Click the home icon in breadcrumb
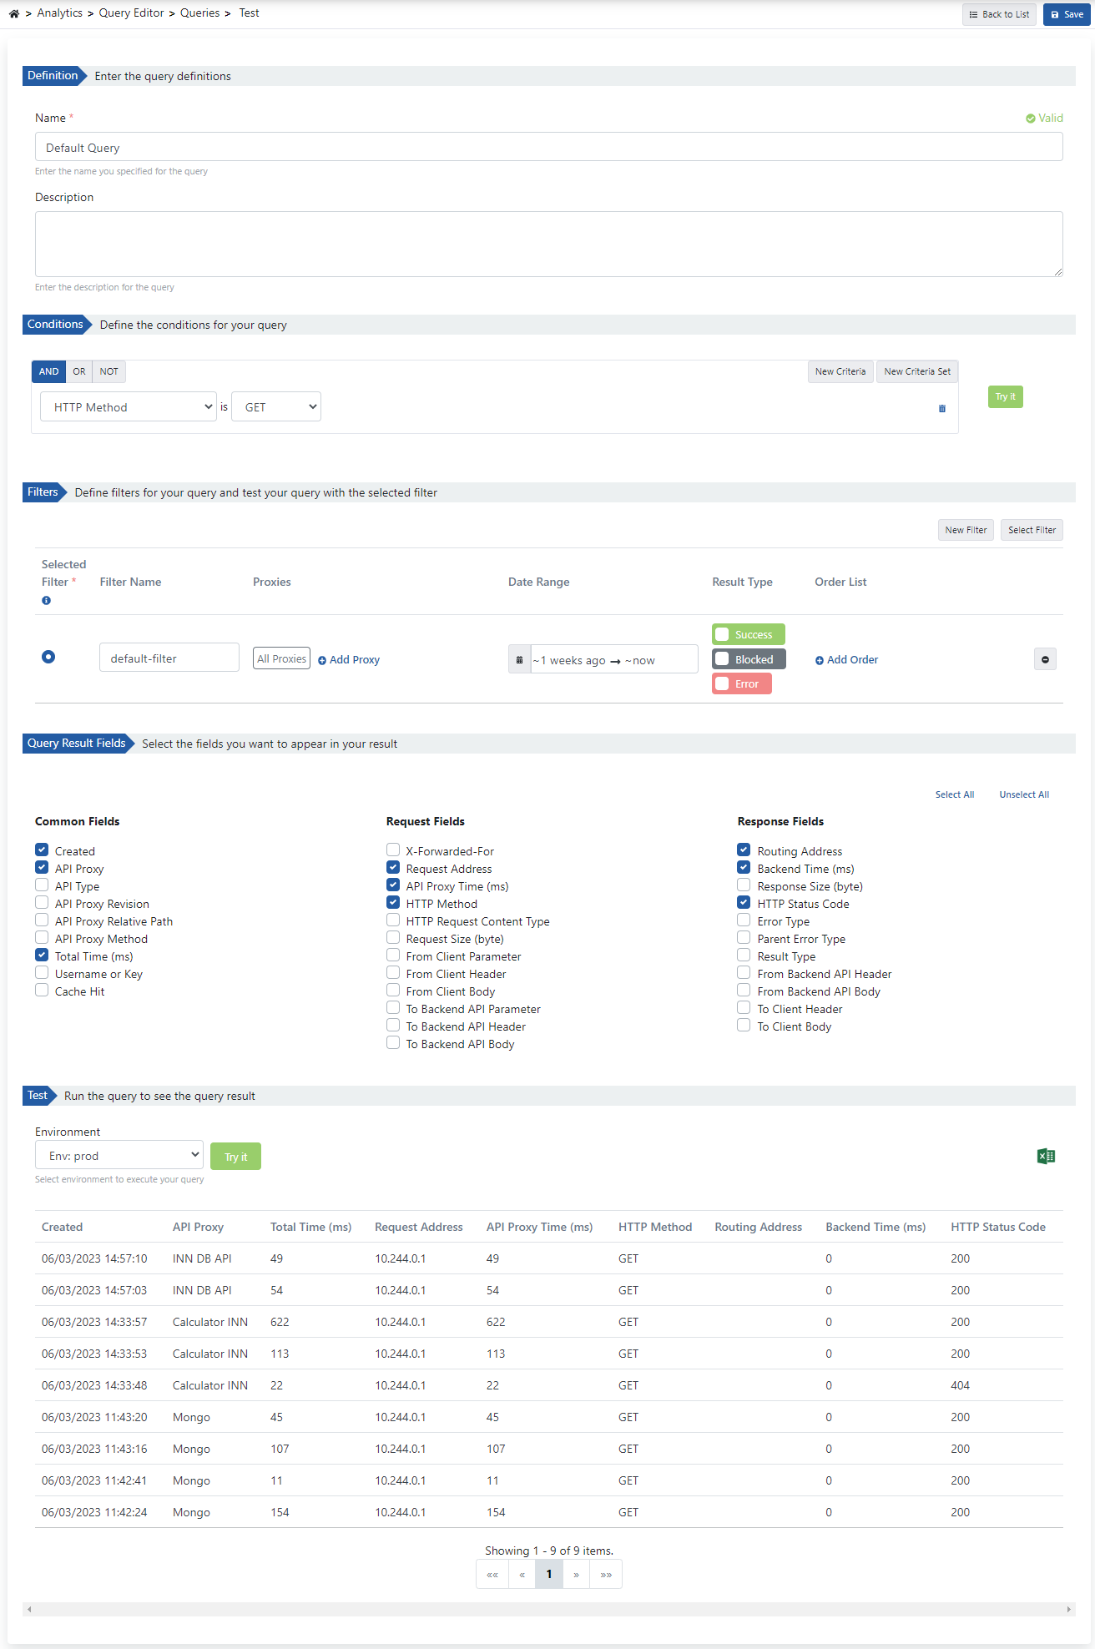 coord(14,13)
